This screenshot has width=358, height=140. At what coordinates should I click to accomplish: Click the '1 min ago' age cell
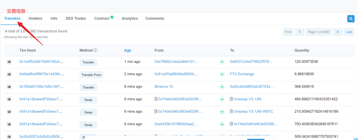tap(132, 62)
